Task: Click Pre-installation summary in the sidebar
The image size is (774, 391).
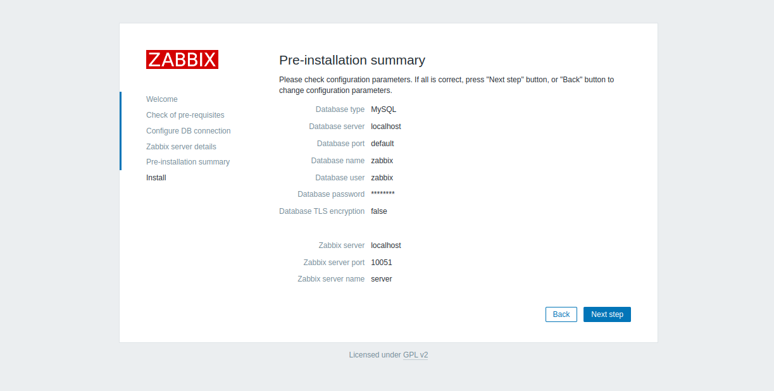Action: point(187,162)
